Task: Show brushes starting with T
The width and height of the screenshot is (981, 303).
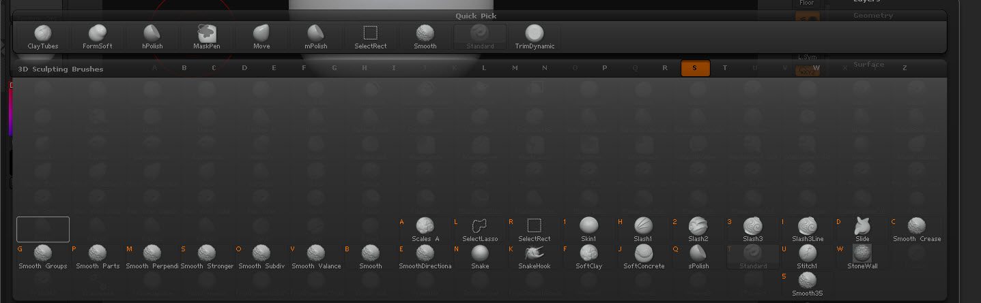Action: point(725,68)
